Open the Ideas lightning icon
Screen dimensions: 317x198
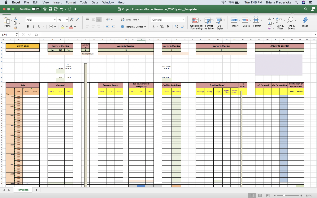pos(305,22)
